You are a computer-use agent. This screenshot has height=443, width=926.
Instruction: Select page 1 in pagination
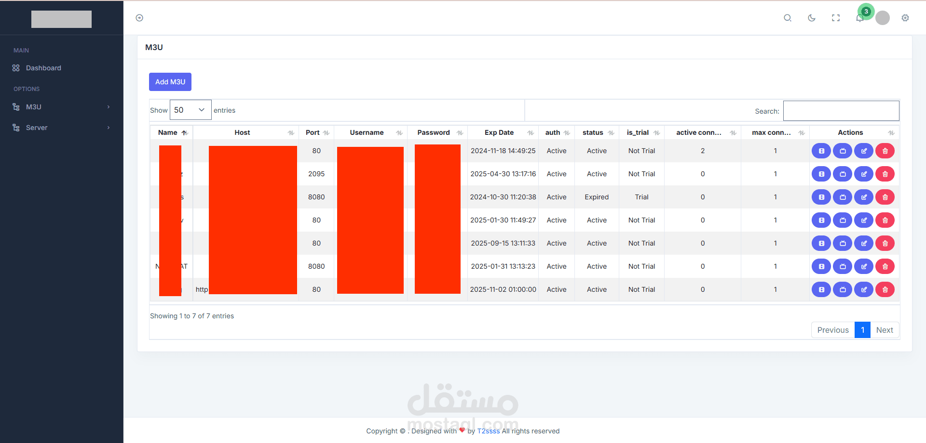coord(862,330)
